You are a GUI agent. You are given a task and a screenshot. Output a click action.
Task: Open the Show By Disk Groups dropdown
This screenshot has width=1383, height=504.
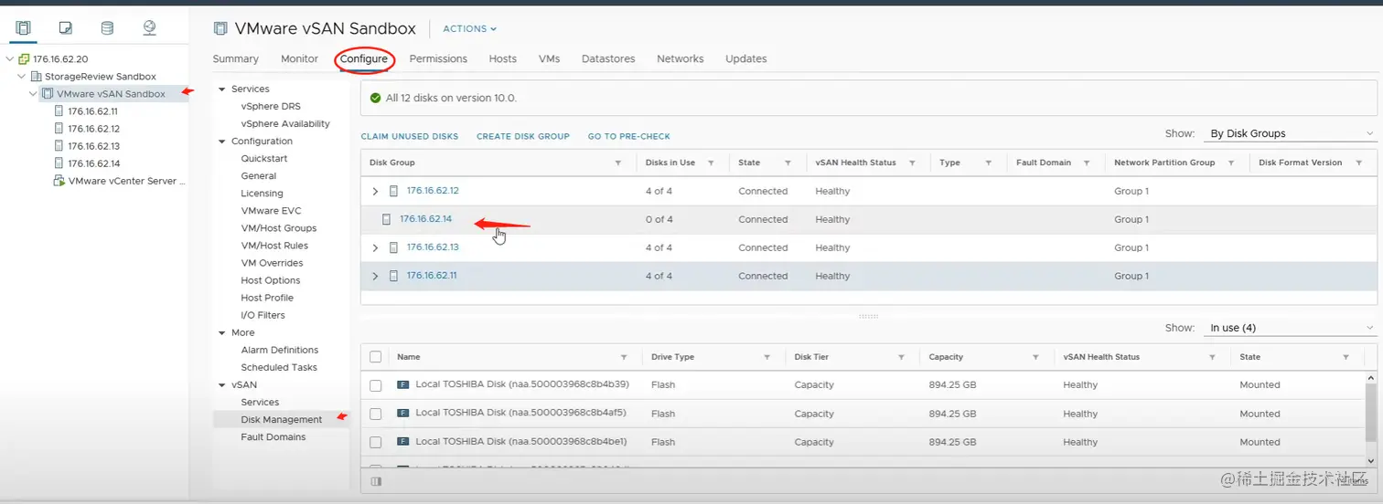pyautogui.click(x=1292, y=133)
